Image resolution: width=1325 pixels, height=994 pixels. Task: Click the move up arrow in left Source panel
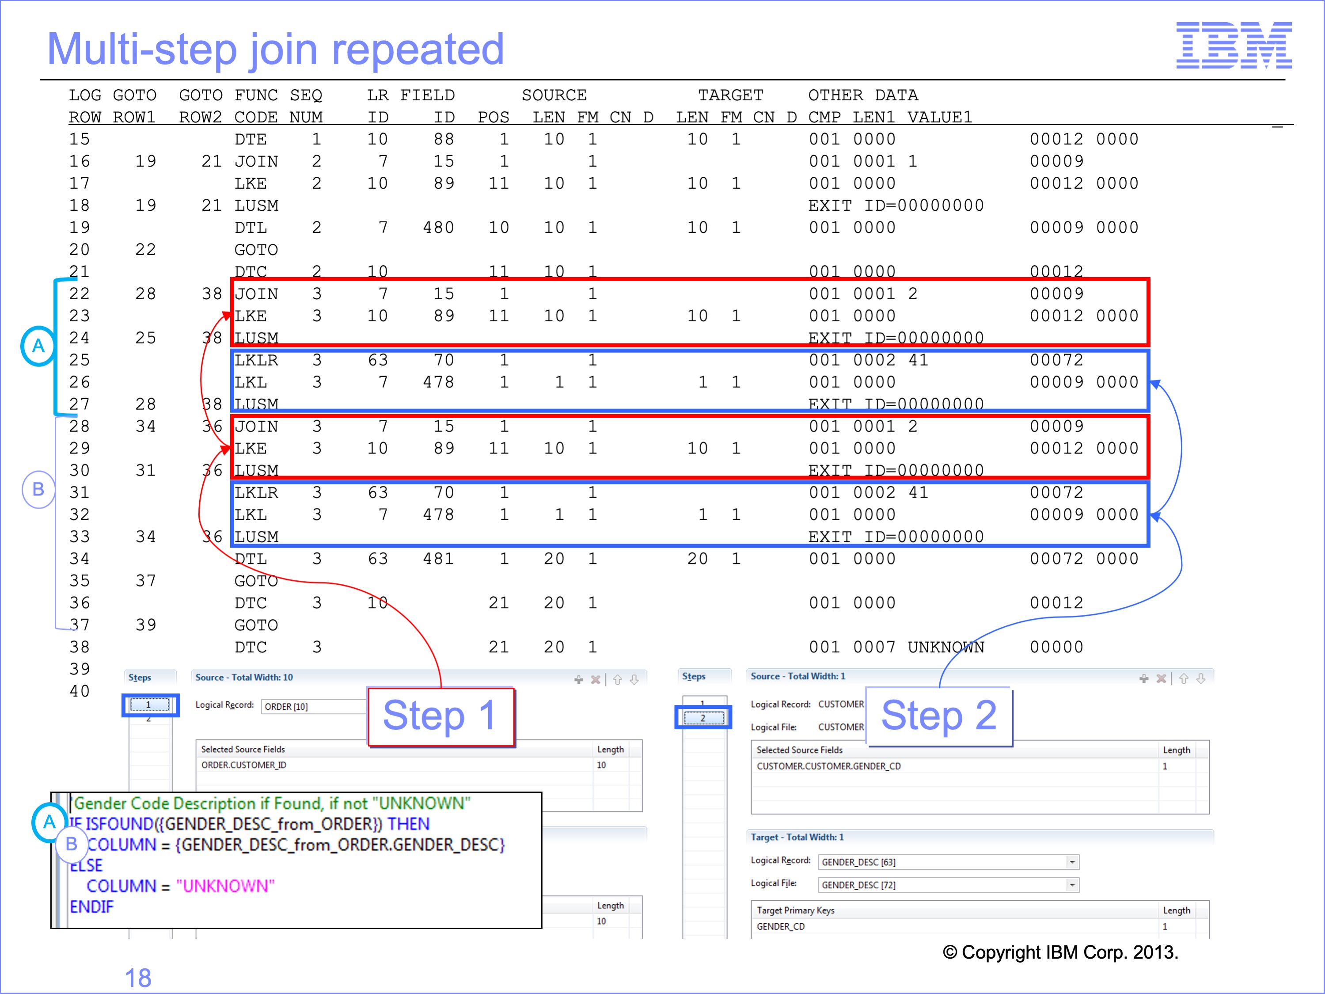618,679
